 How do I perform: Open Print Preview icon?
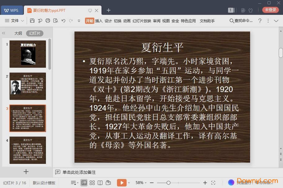point(56,21)
